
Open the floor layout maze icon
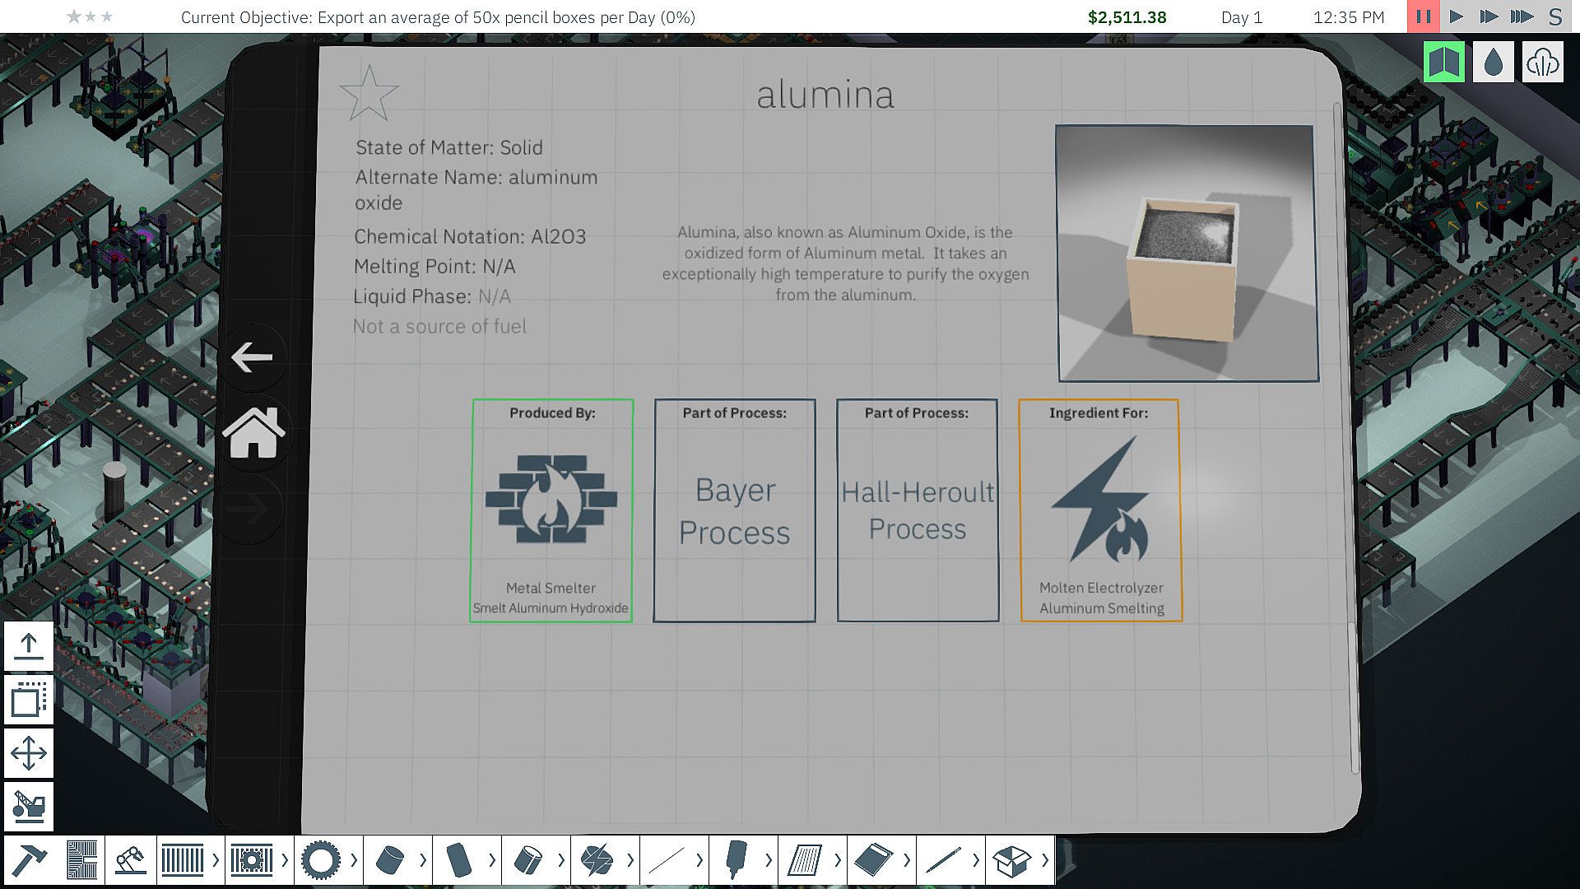(x=81, y=861)
